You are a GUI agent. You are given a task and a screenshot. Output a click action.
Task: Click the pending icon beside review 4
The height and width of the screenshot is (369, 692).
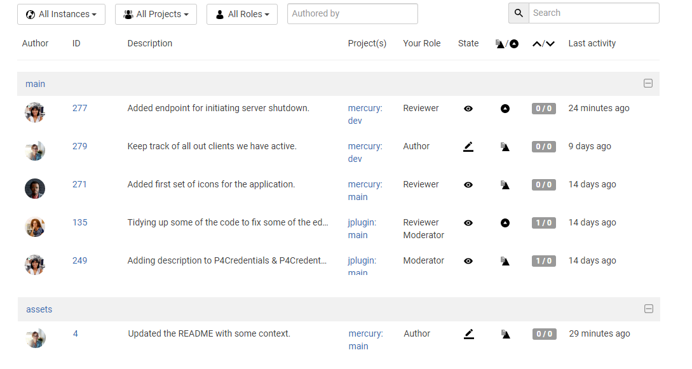(x=505, y=333)
